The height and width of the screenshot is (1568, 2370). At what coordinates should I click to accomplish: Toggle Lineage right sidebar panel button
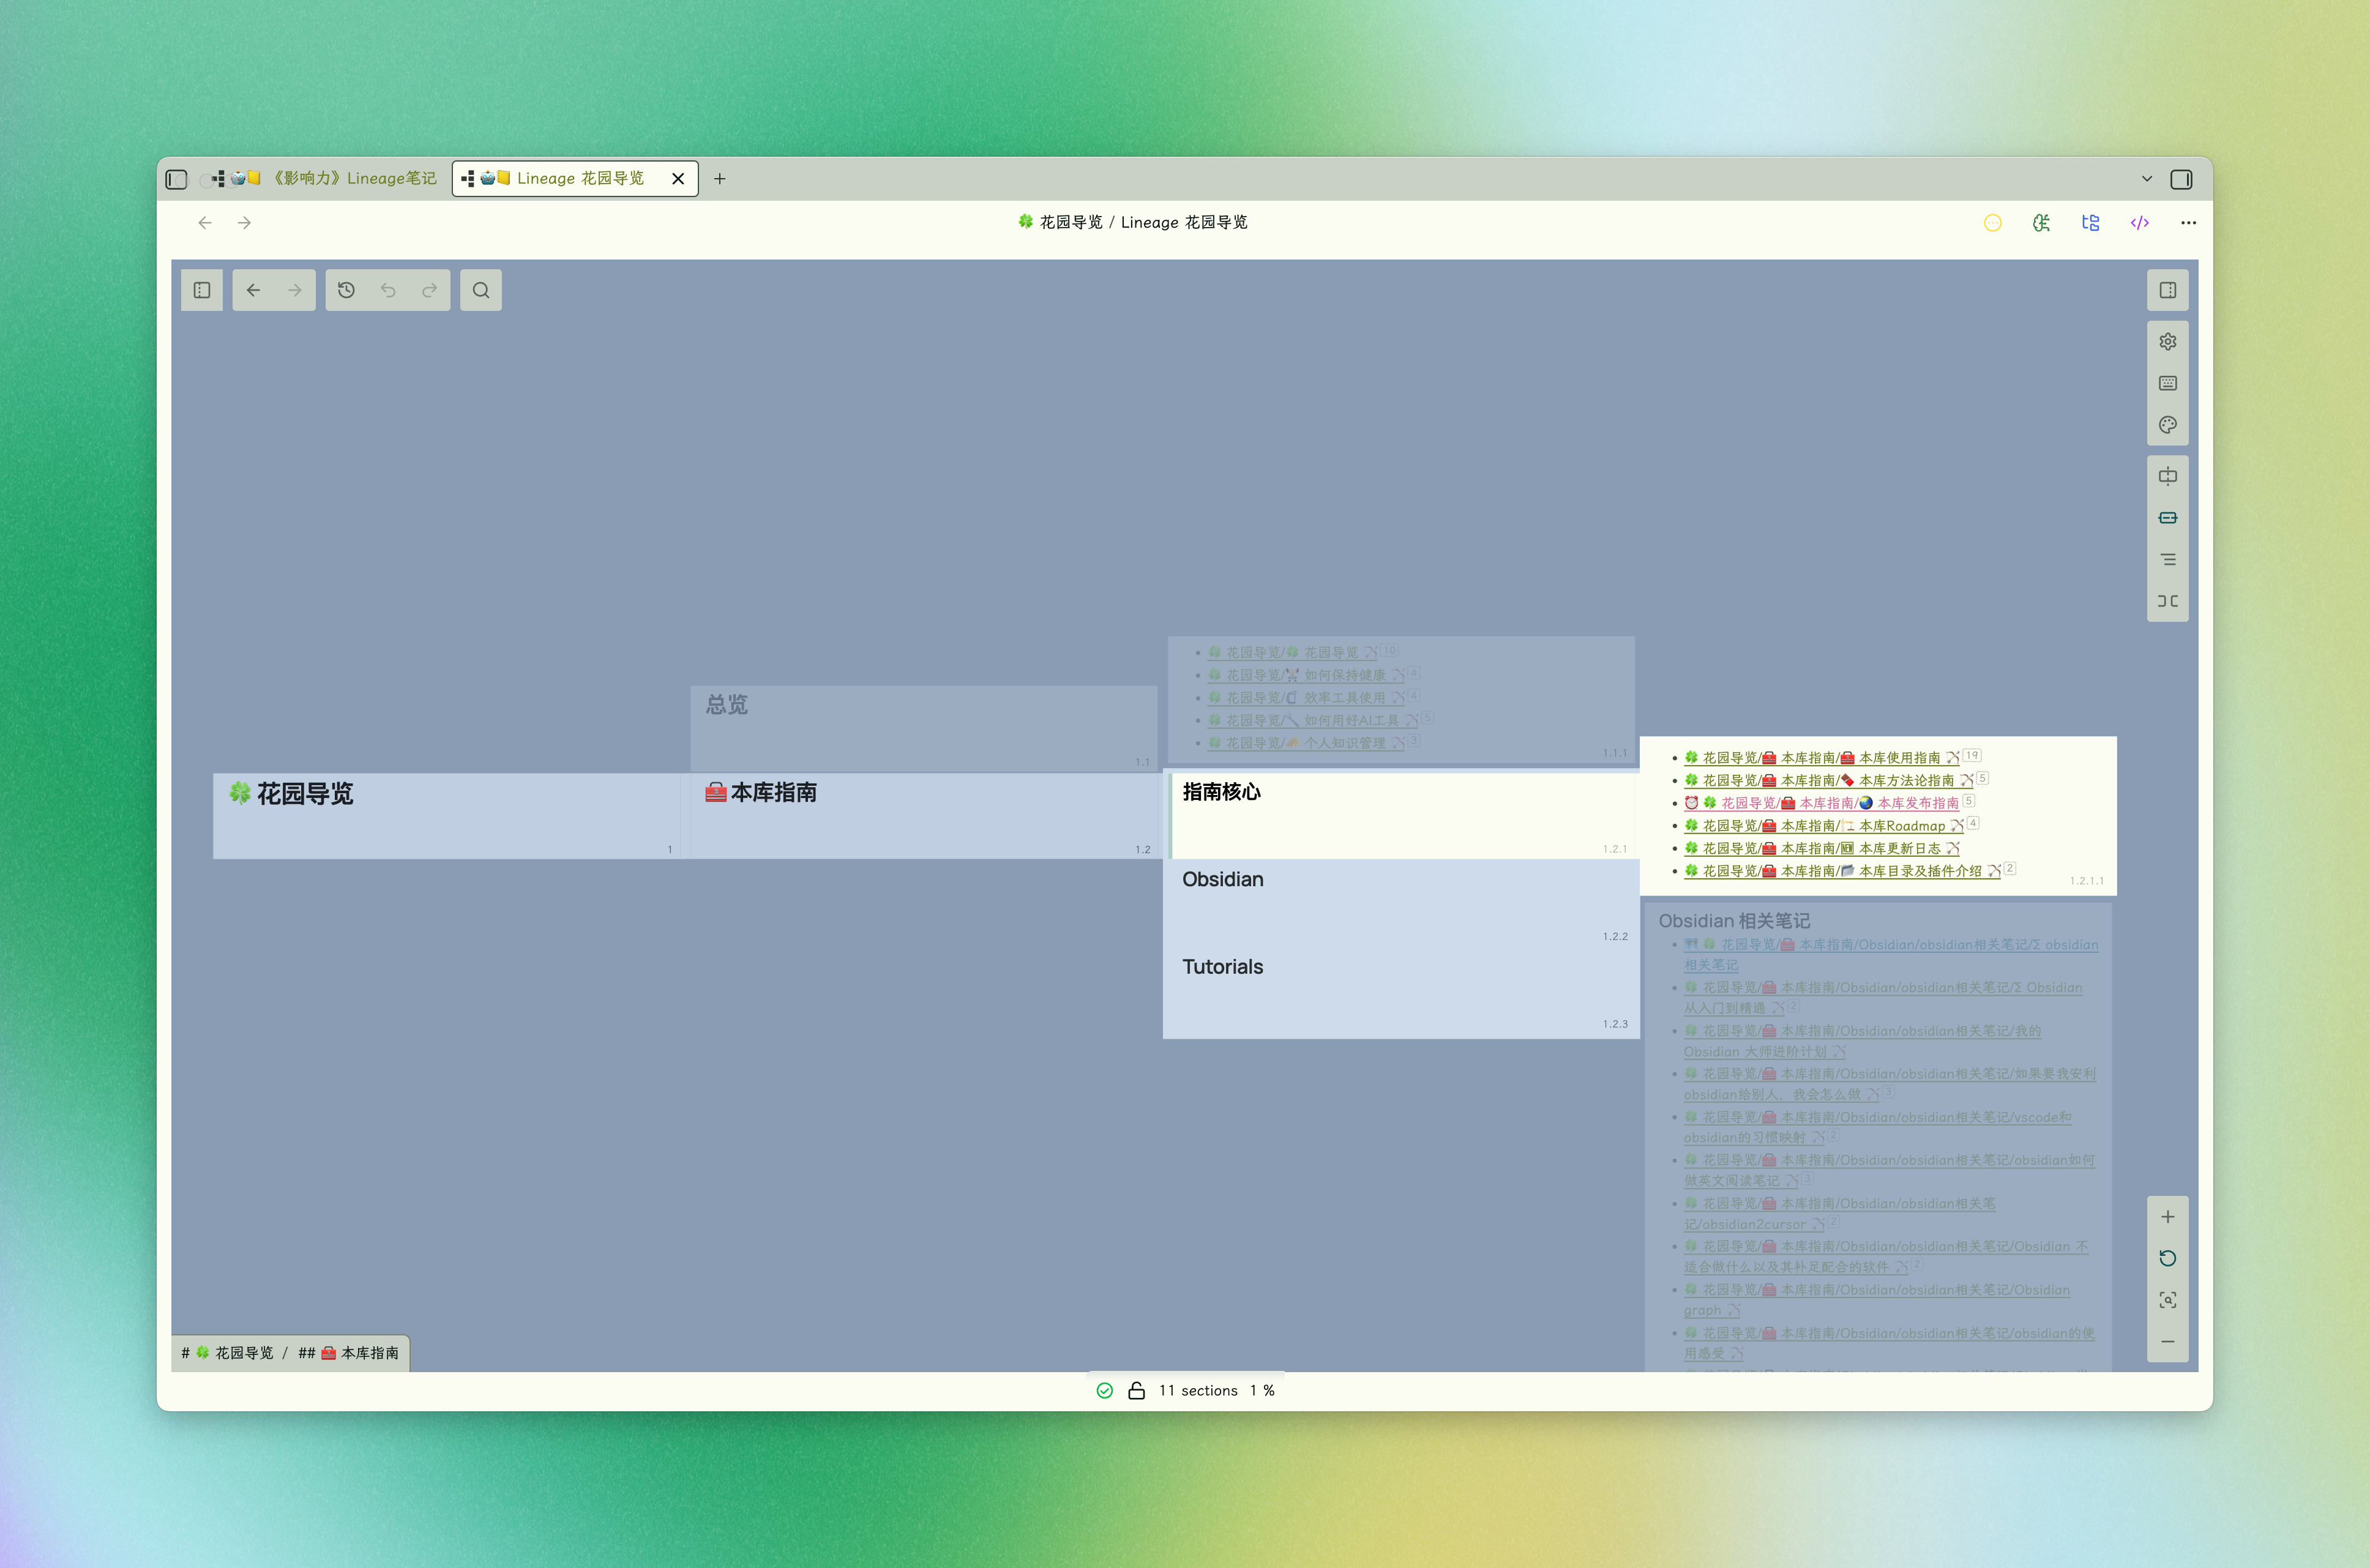2167,290
